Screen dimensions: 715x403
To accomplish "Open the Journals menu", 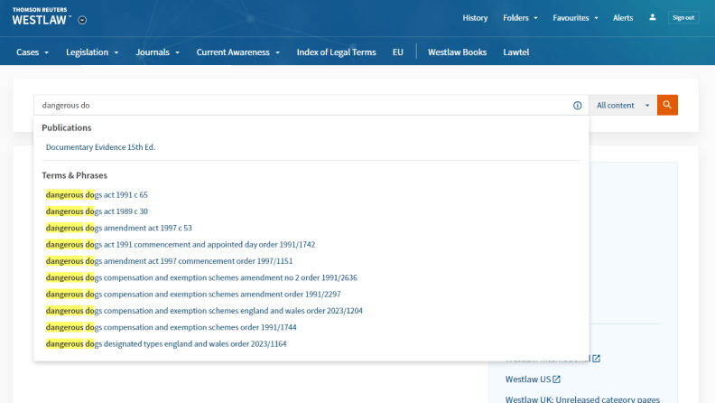I will tap(157, 52).
